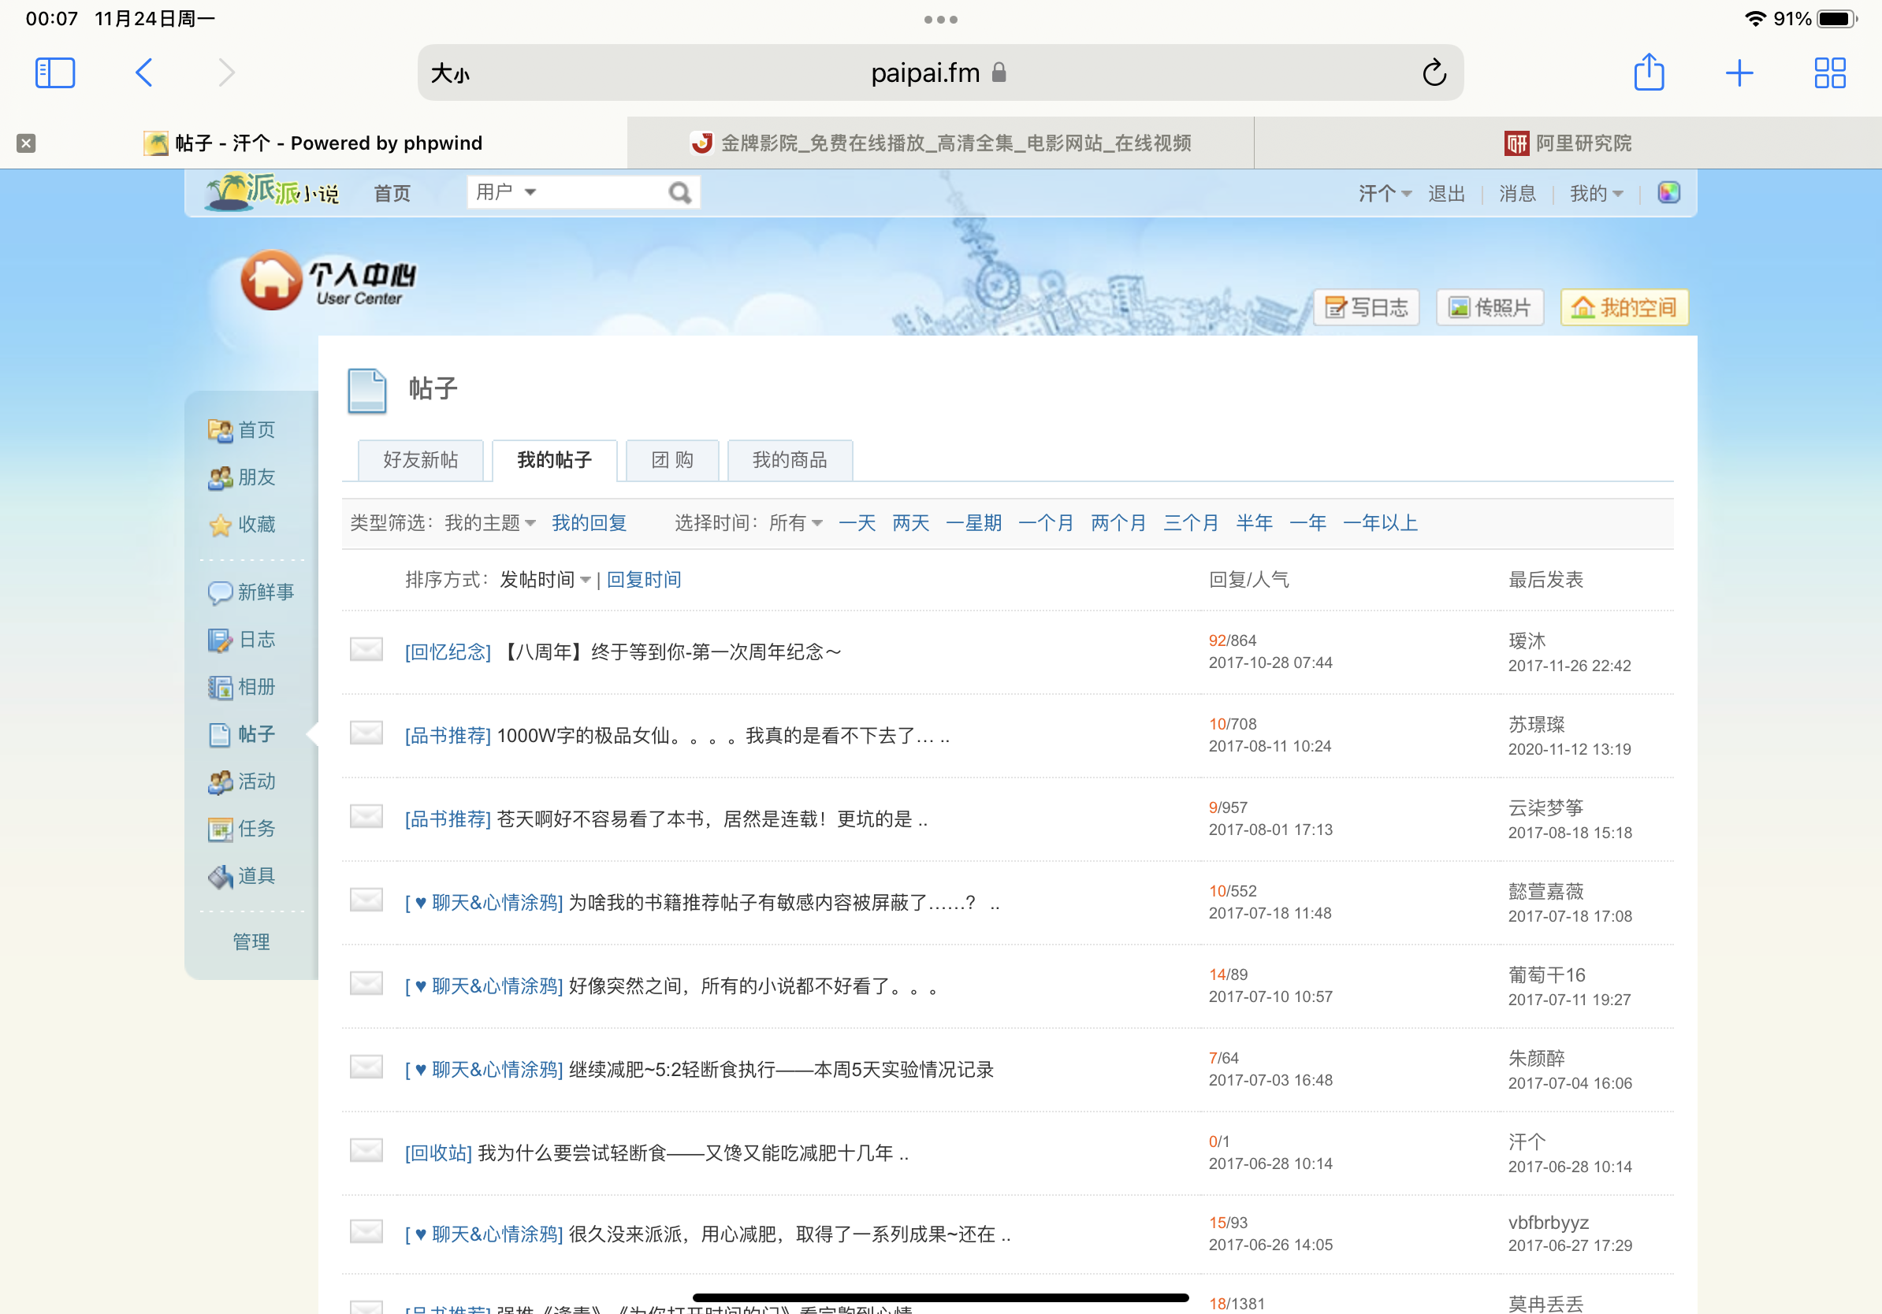The height and width of the screenshot is (1314, 1882).
Task: Open the colorful theme switcher icon
Action: click(x=1668, y=192)
